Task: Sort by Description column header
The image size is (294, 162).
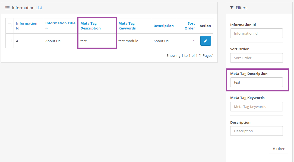Action: [163, 26]
